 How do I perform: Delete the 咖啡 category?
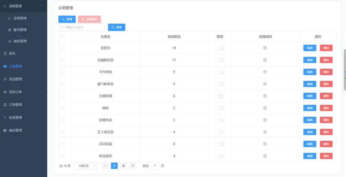pyautogui.click(x=326, y=108)
